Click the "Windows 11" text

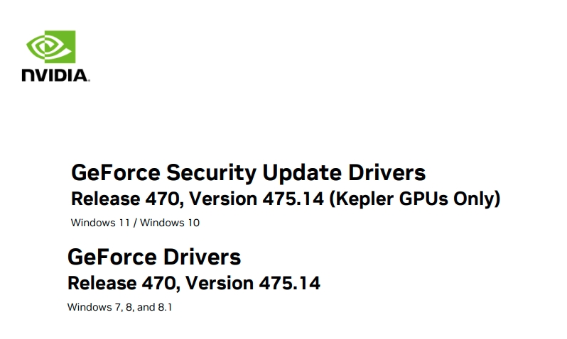pyautogui.click(x=100, y=223)
